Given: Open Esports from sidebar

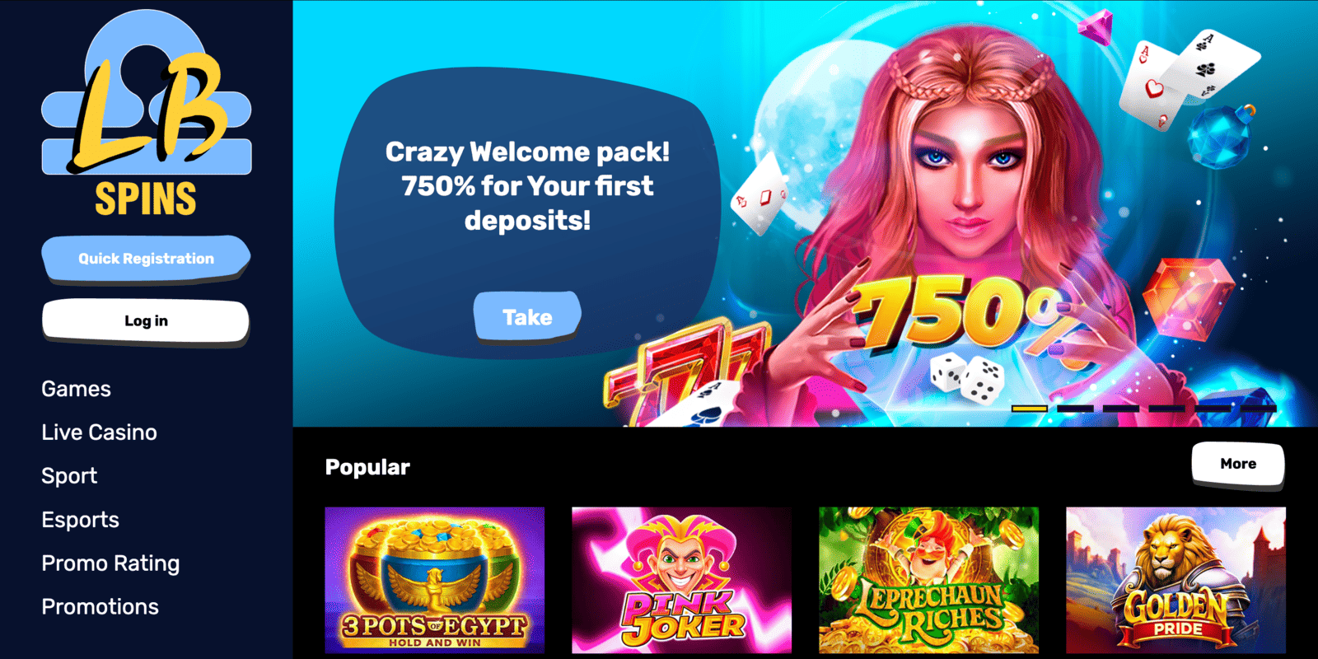Looking at the screenshot, I should 80,520.
